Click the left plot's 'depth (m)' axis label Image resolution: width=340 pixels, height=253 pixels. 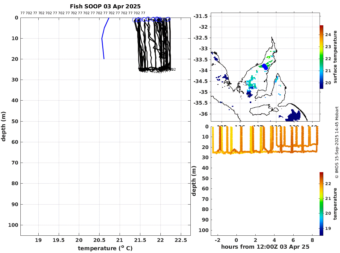(3, 126)
